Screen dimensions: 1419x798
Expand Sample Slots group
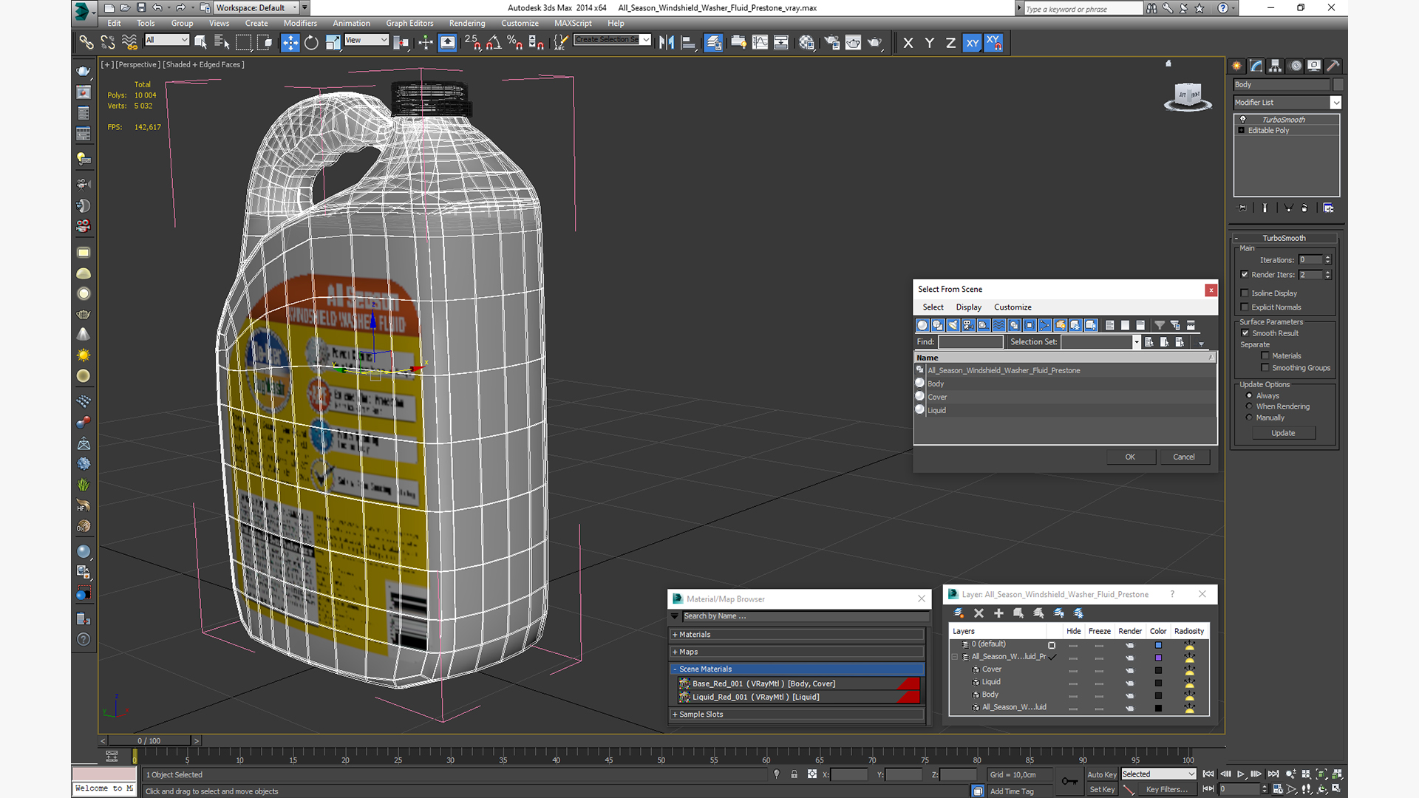(x=798, y=714)
